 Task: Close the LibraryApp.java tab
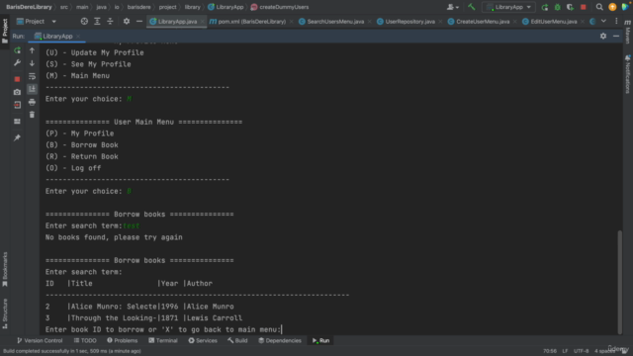[202, 22]
